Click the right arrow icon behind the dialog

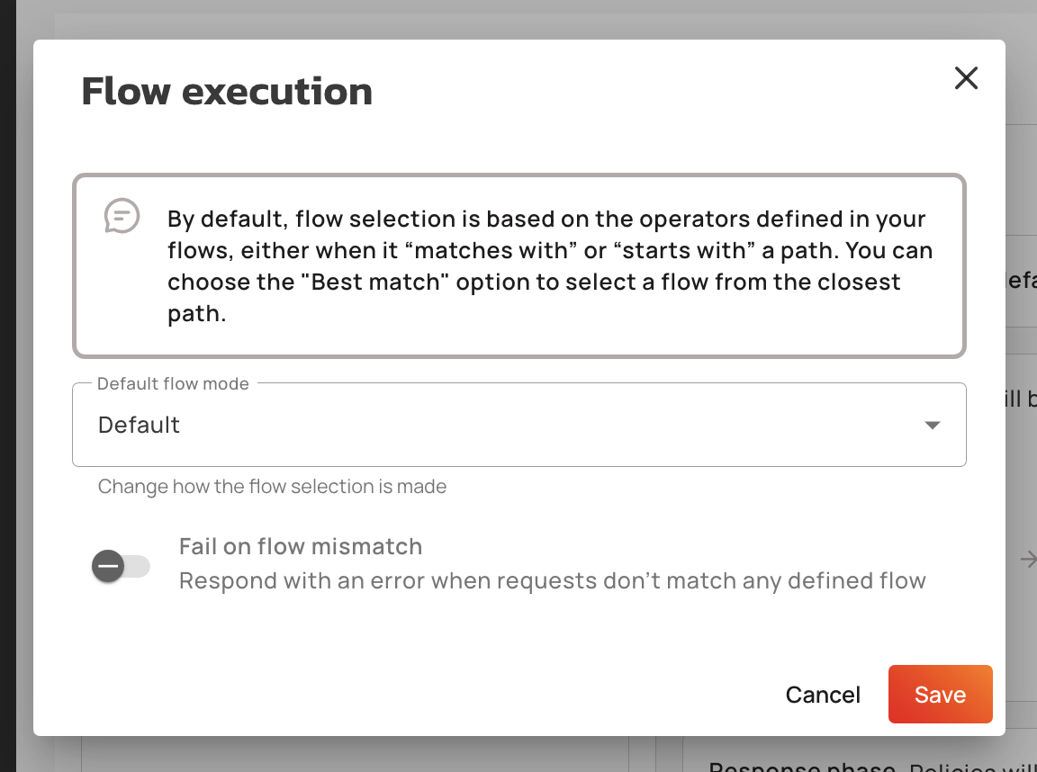coord(1027,560)
